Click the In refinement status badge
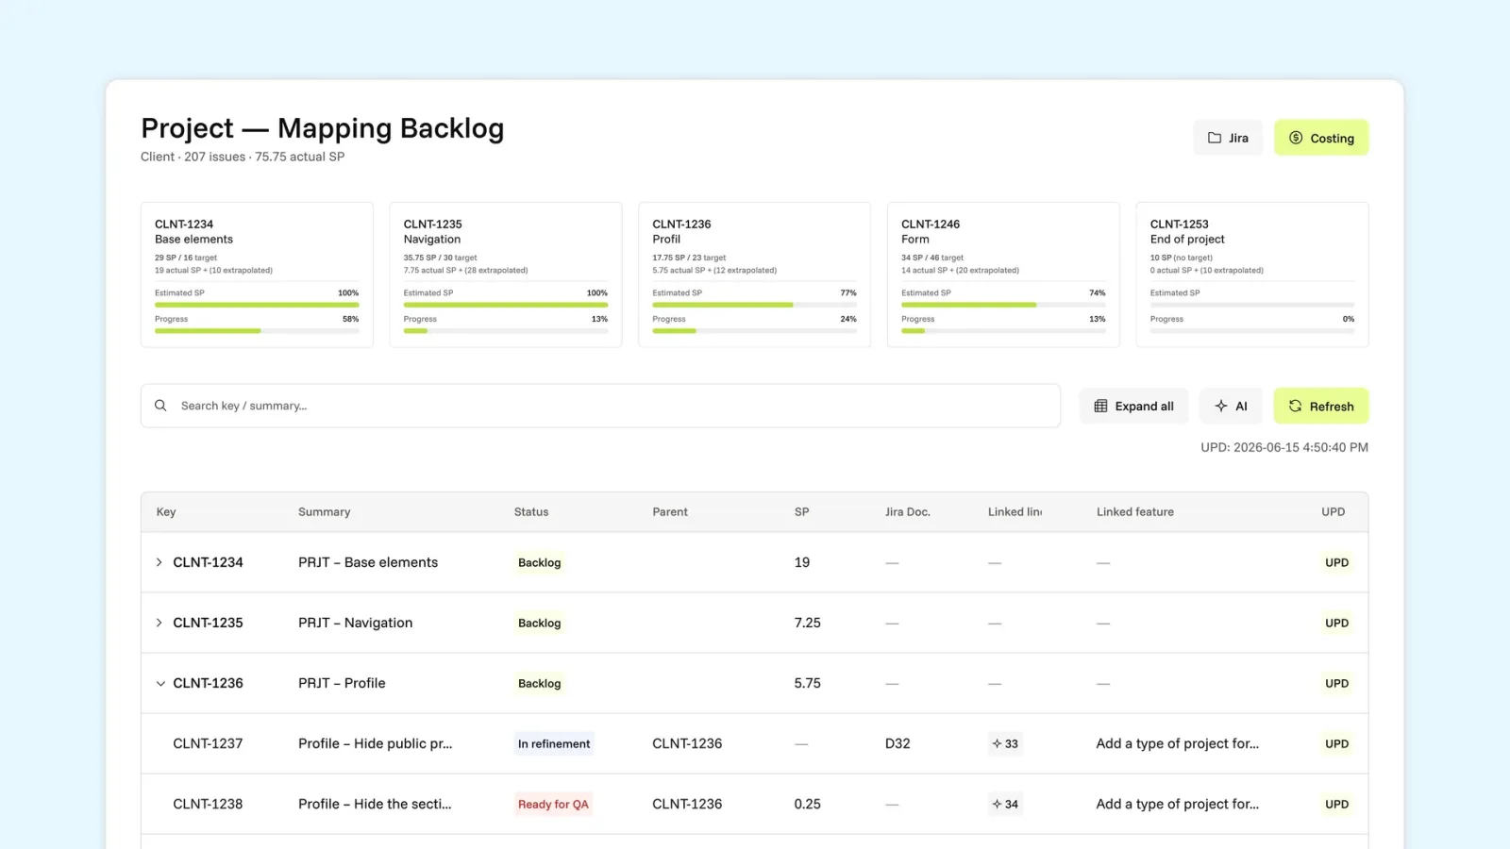 [x=554, y=743]
